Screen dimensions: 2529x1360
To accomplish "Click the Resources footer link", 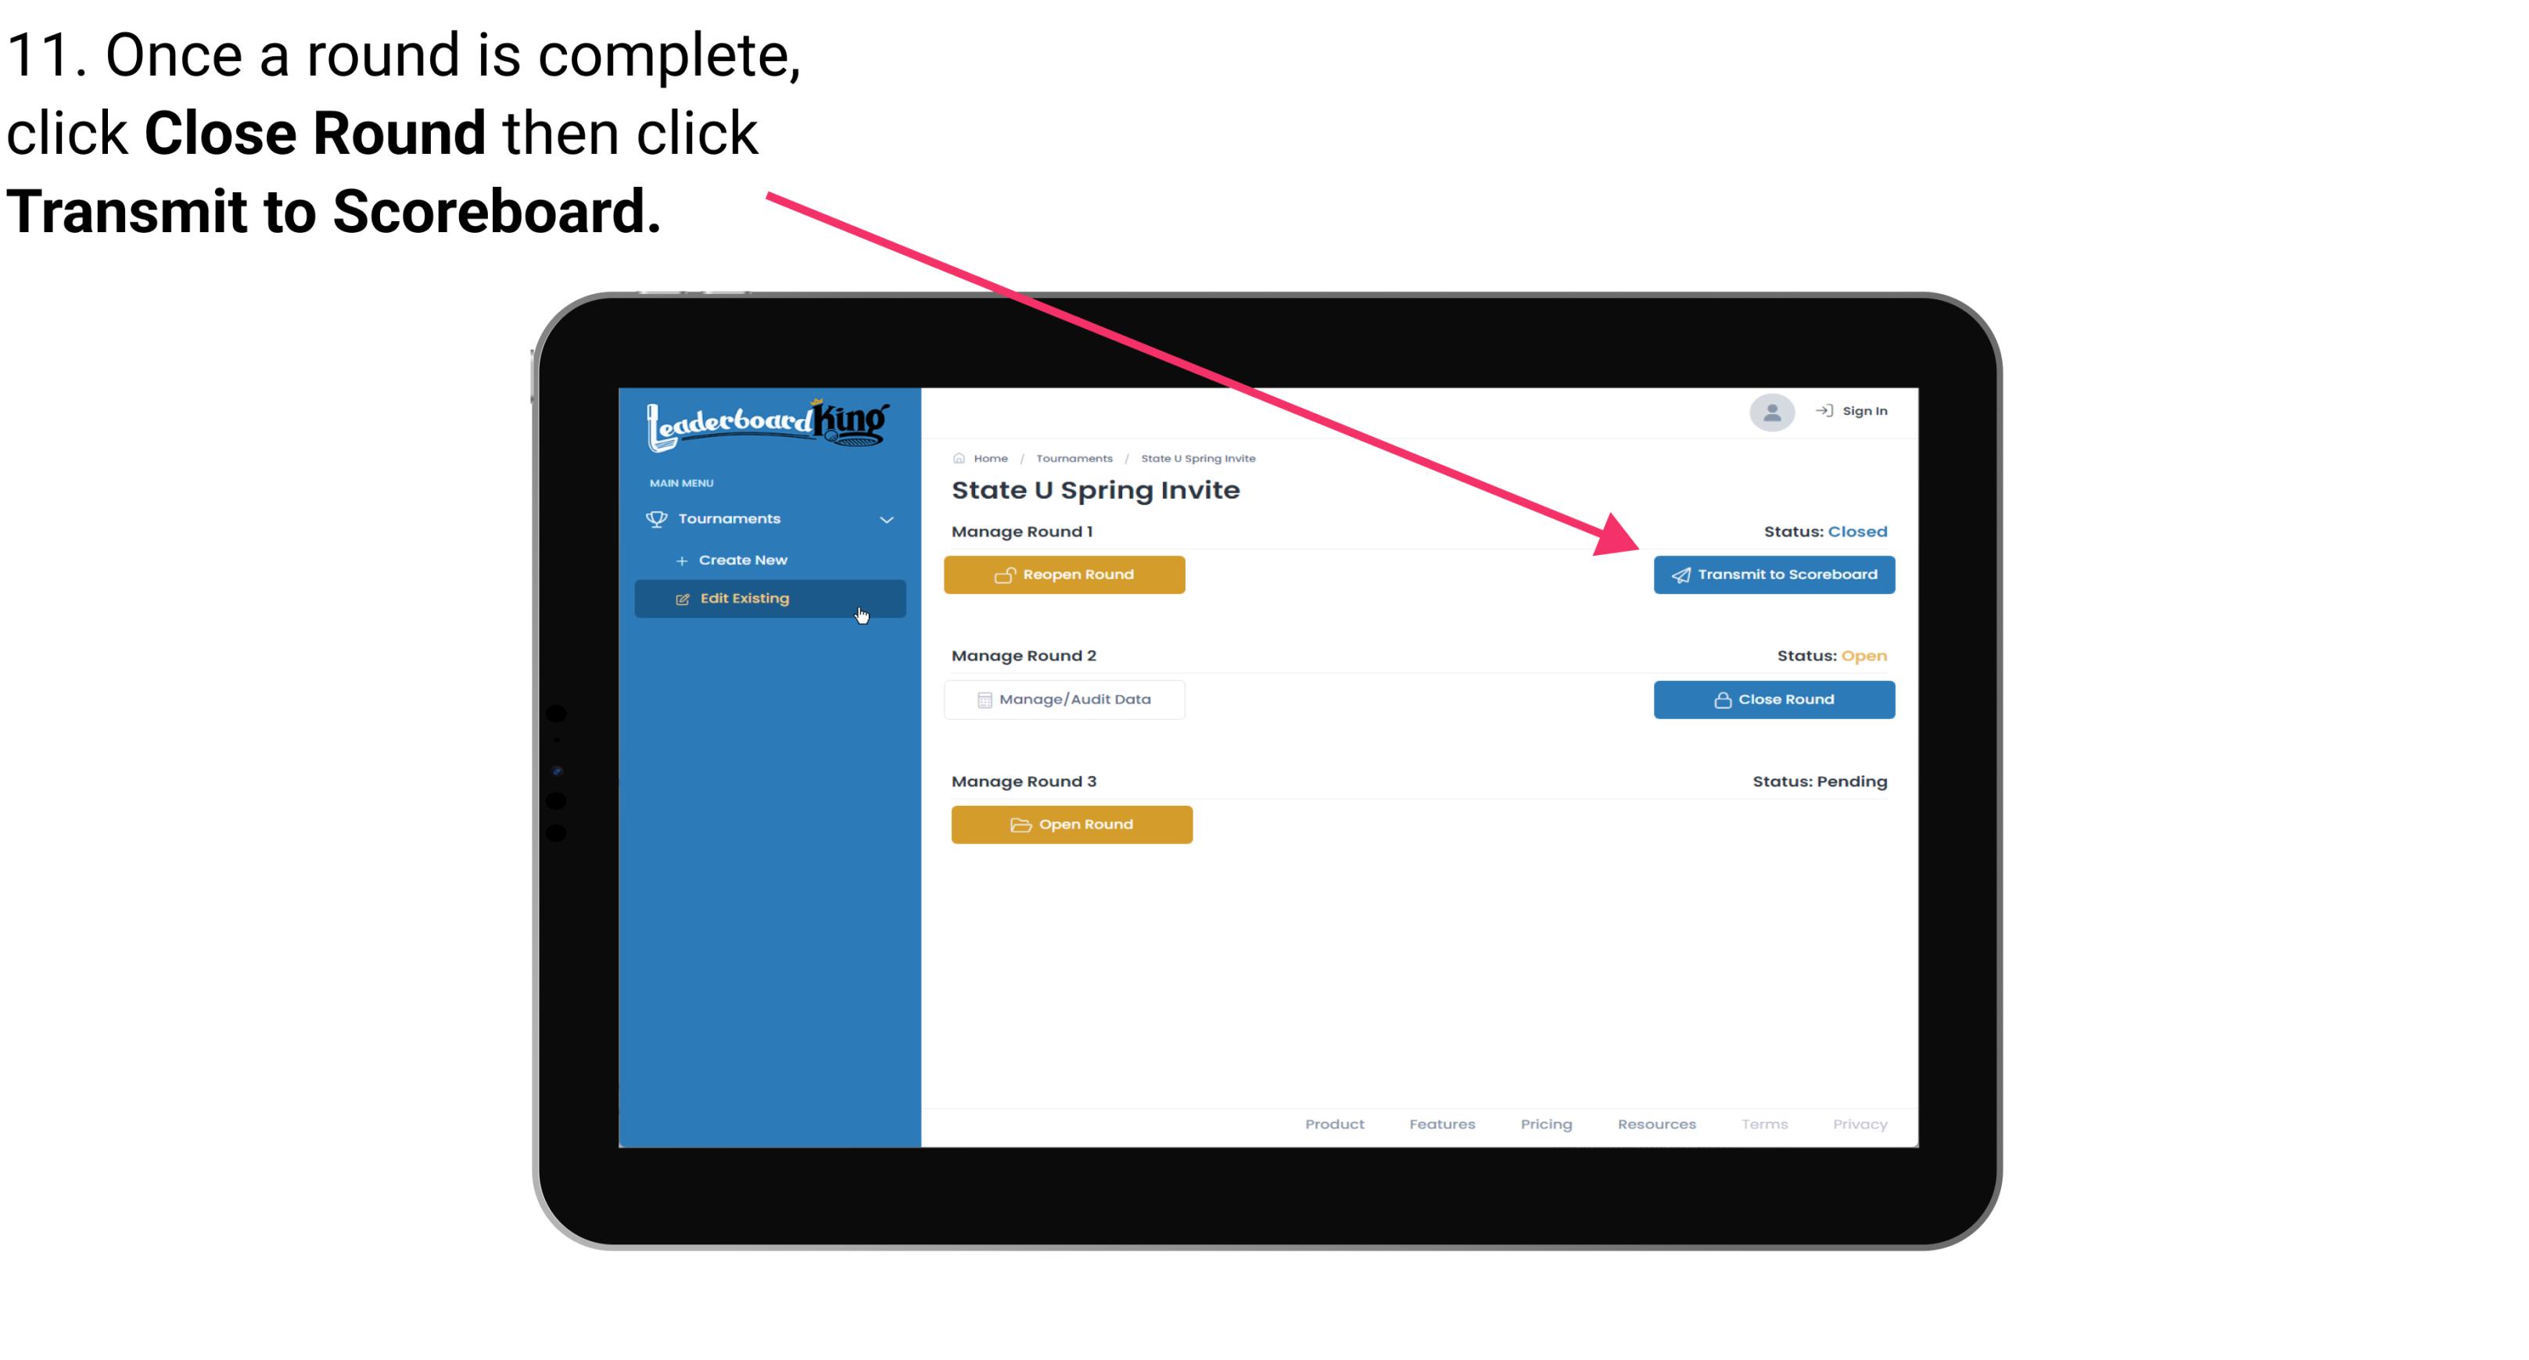I will [x=1656, y=1124].
